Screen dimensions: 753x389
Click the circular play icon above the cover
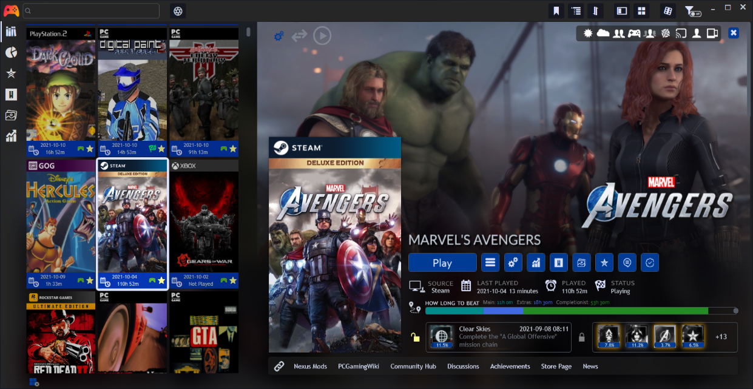(x=322, y=36)
